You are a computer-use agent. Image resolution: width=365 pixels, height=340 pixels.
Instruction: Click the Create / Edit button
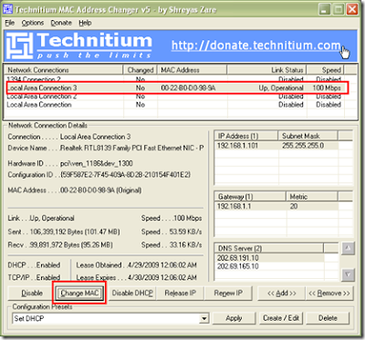pyautogui.click(x=281, y=318)
